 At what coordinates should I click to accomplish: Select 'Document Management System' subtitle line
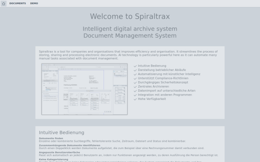tap(130, 35)
